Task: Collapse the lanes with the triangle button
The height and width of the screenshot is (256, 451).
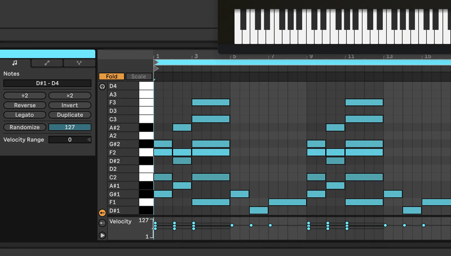Action: tap(102, 235)
